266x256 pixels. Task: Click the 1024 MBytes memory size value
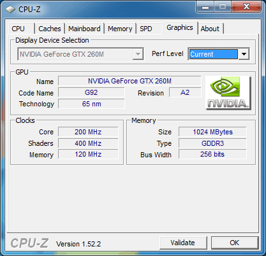(x=212, y=132)
